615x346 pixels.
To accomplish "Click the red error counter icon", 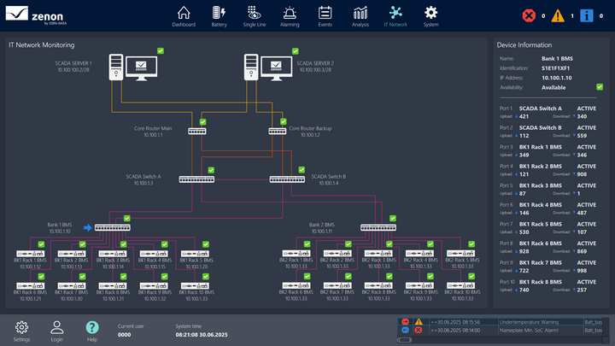I will click(x=529, y=15).
